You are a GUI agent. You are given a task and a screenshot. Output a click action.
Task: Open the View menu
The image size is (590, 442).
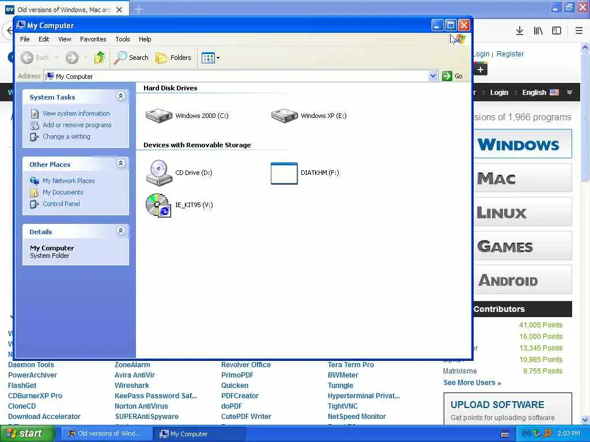tap(65, 39)
